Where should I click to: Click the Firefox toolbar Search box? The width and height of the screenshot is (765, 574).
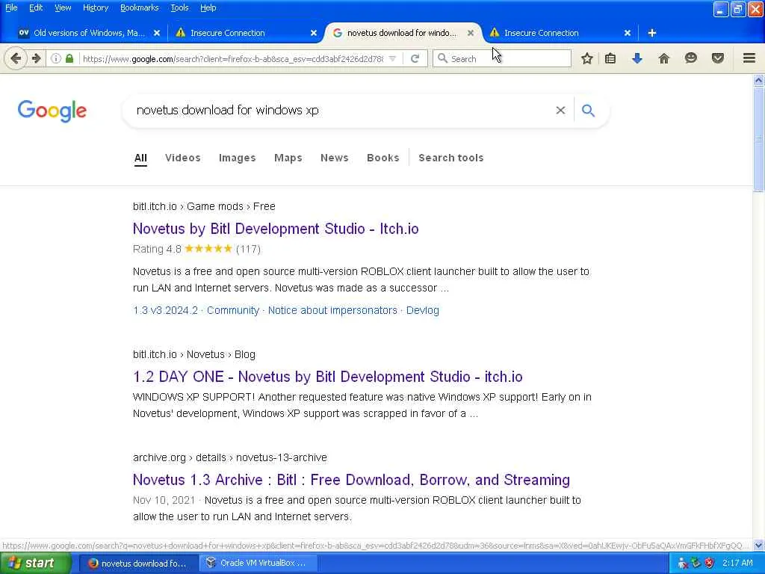tap(502, 58)
